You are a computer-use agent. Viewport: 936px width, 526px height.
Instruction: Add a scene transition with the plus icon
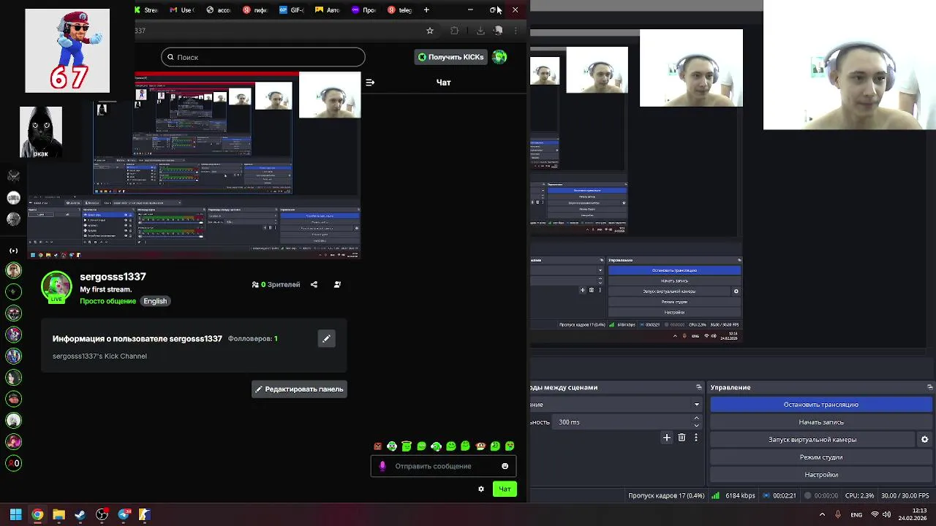tap(666, 438)
